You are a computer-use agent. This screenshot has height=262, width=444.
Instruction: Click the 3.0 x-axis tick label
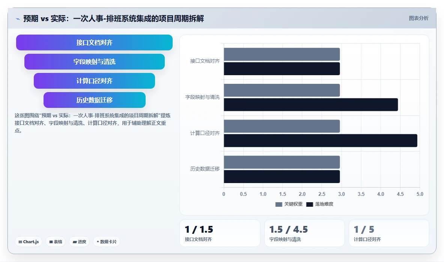click(x=341, y=194)
